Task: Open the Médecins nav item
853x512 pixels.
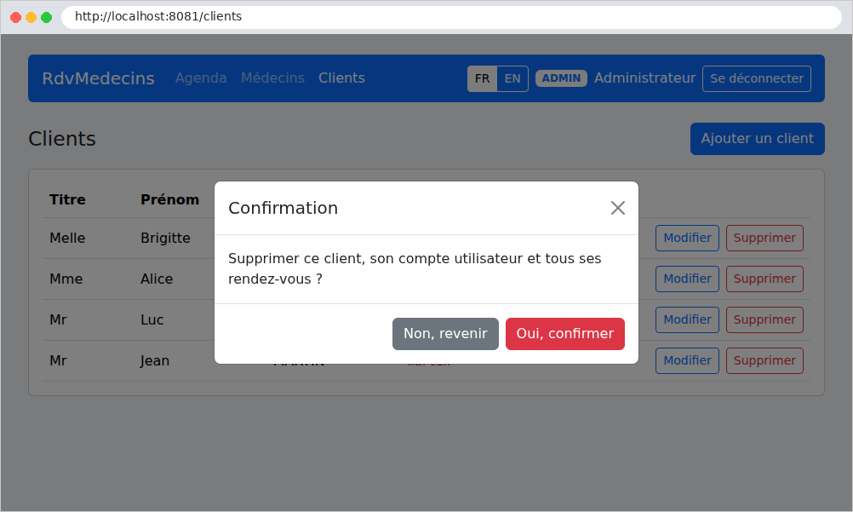Action: point(272,78)
